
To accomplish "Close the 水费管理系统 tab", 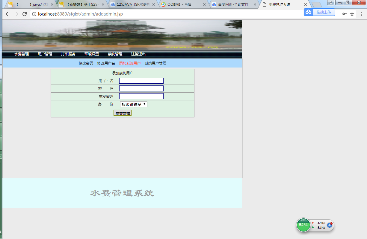I will pyautogui.click(x=306, y=4).
